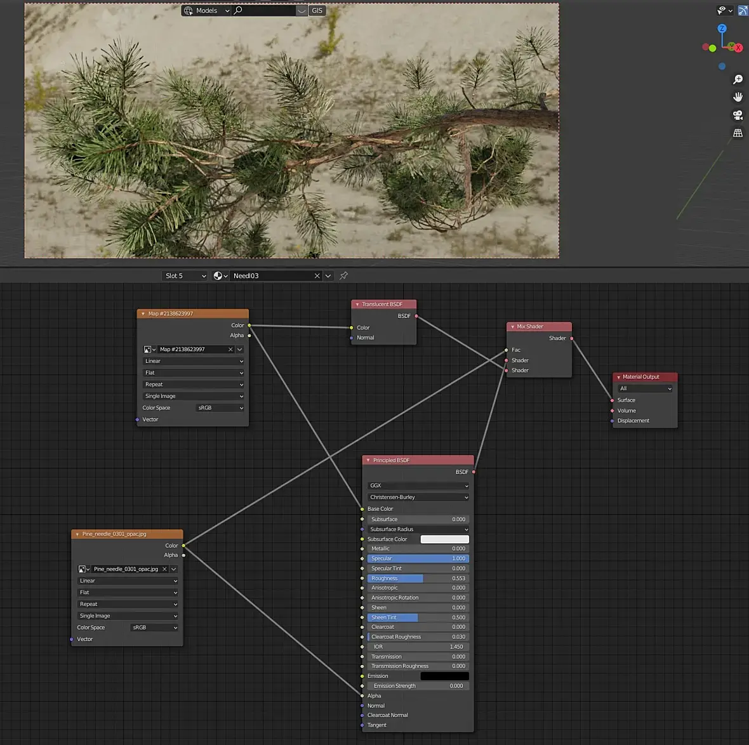Viewport: 749px width, 745px height.
Task: Click the magnifier search icon in header
Action: 238,10
